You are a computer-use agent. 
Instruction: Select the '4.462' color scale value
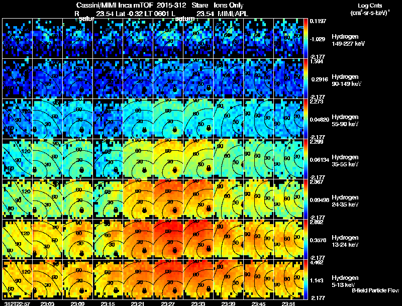pyautogui.click(x=317, y=262)
